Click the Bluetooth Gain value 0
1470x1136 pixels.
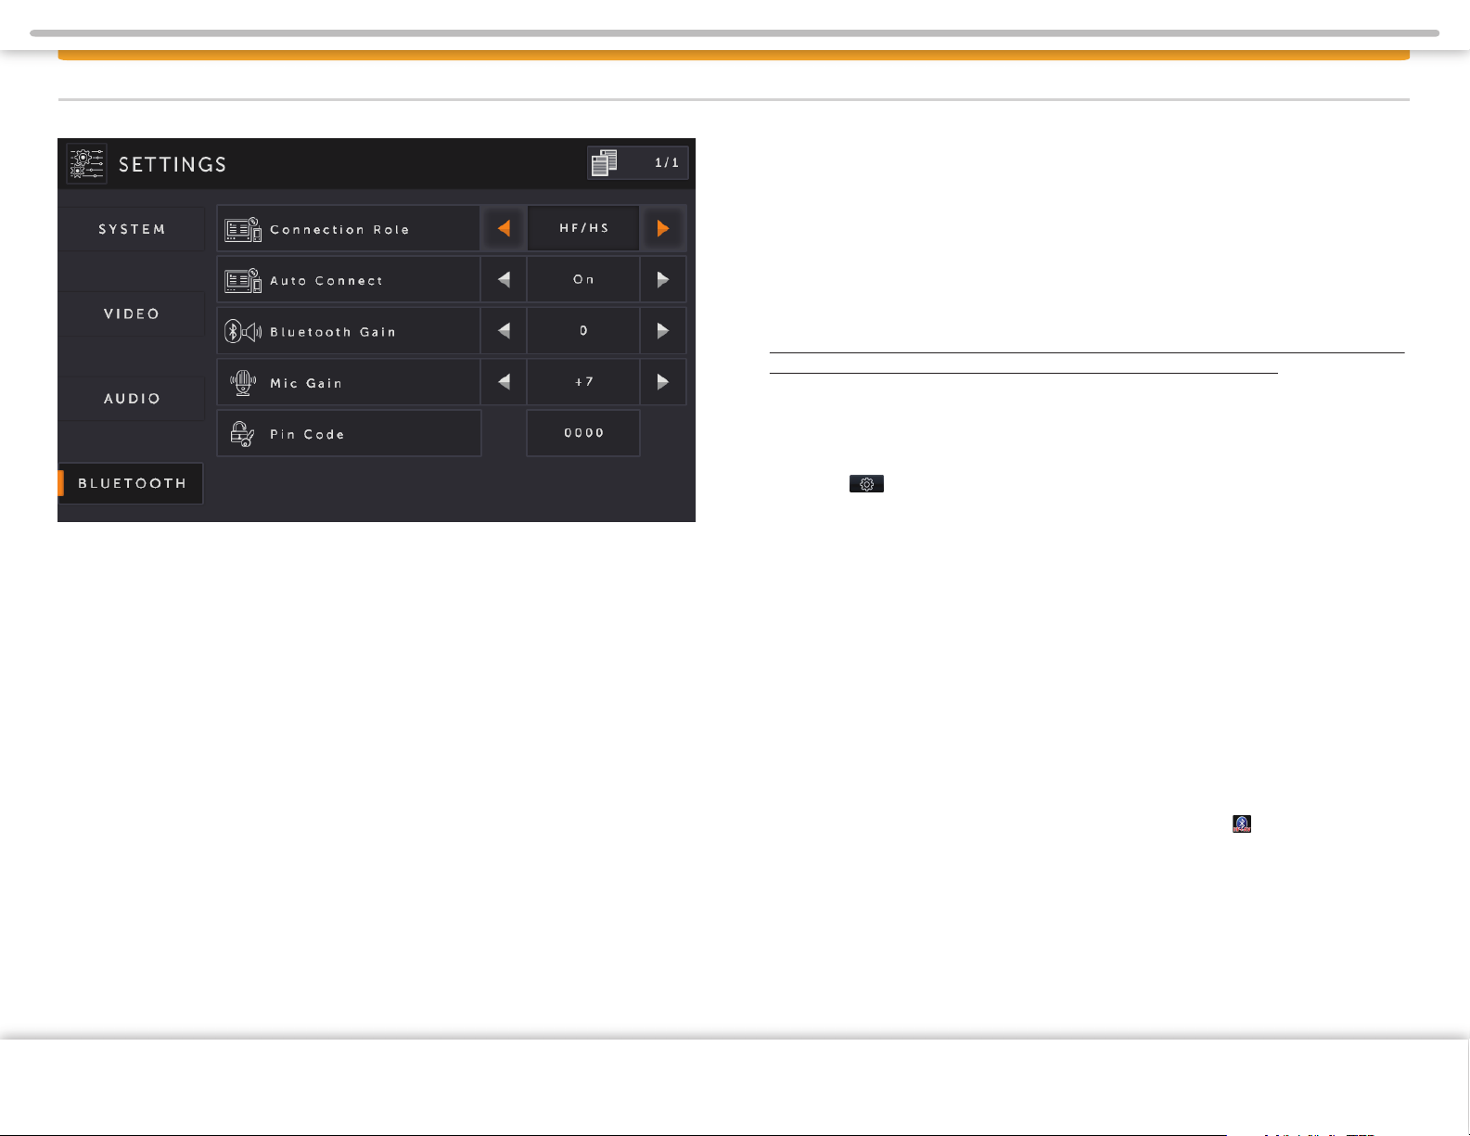pos(583,330)
